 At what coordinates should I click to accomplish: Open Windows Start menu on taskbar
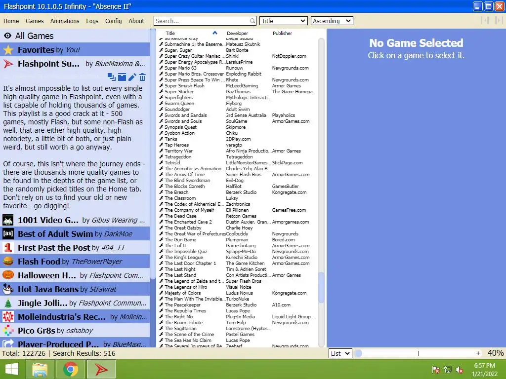(12, 369)
